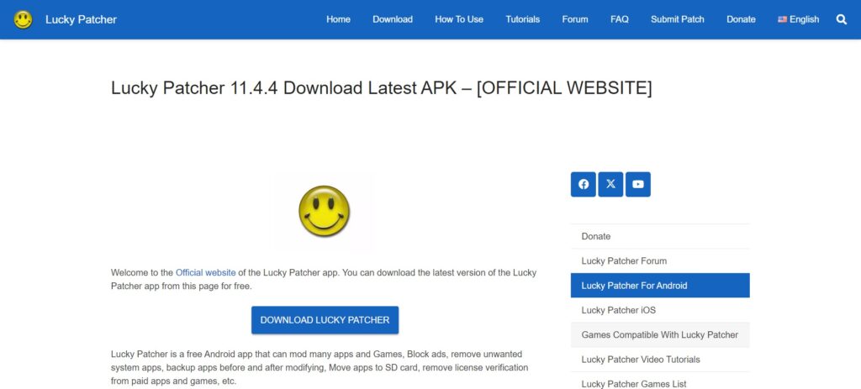
Task: Click the Lucky Patcher site title
Action: click(x=82, y=20)
